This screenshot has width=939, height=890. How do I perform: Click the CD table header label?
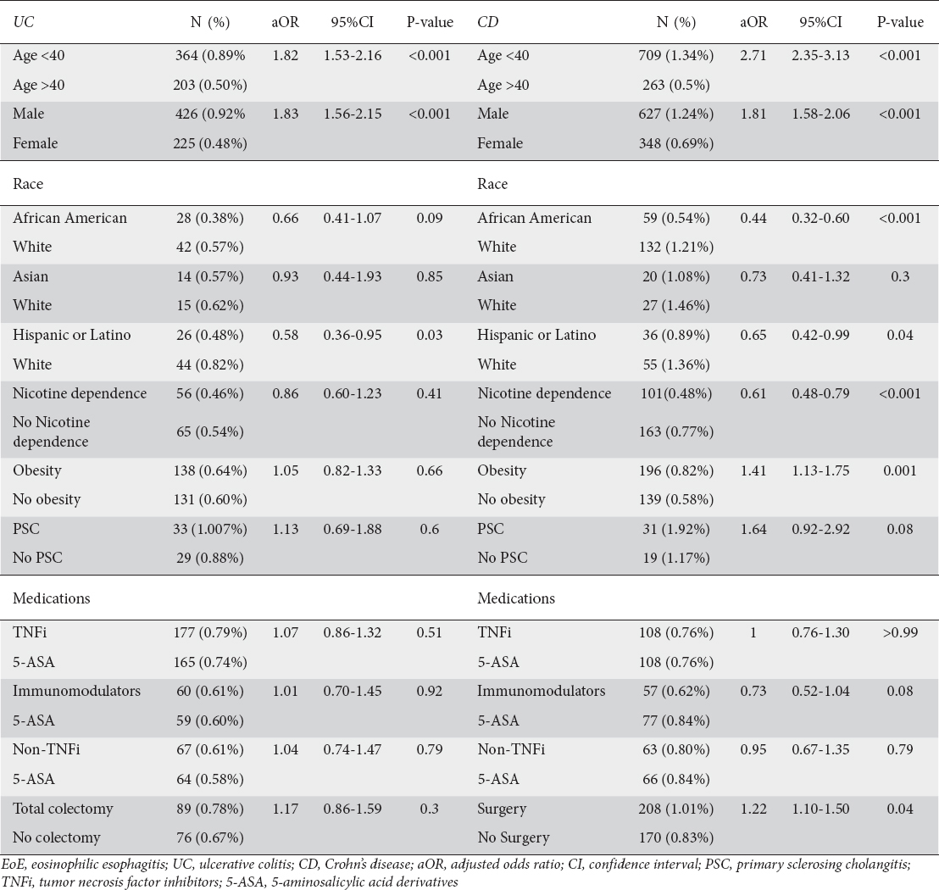[488, 22]
